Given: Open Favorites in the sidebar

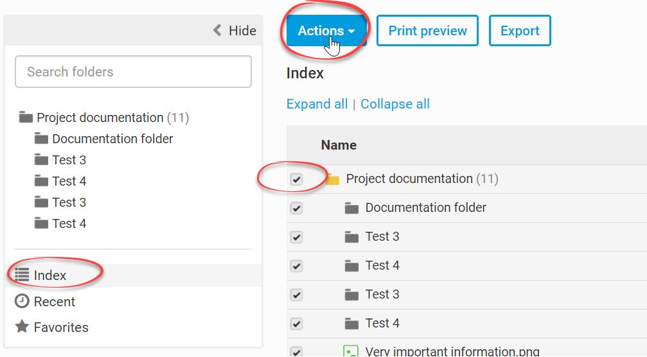Looking at the screenshot, I should pos(61,327).
